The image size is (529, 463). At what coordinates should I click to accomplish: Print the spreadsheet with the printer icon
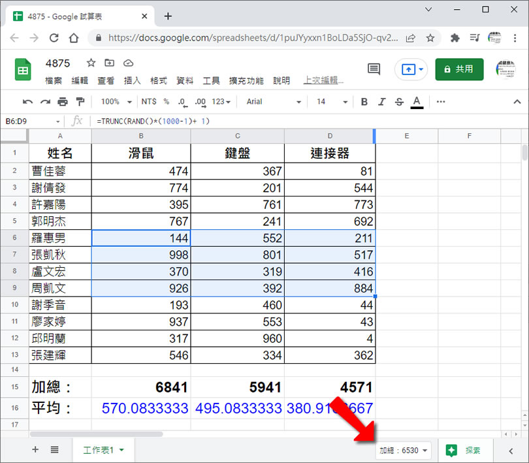[63, 102]
